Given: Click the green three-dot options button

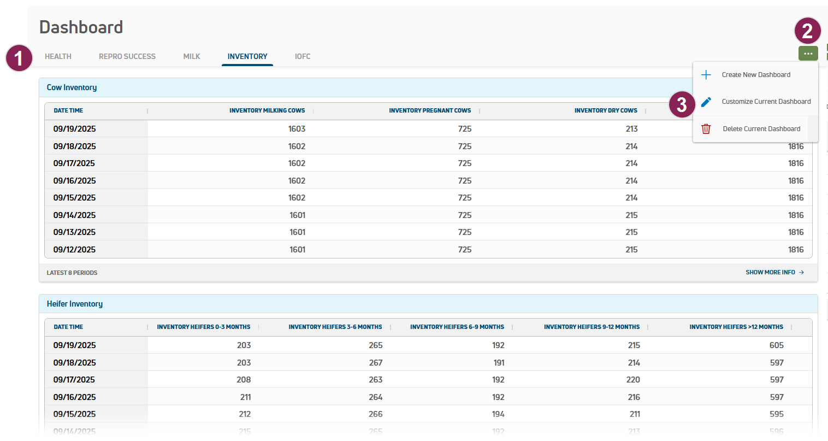Looking at the screenshot, I should point(808,54).
